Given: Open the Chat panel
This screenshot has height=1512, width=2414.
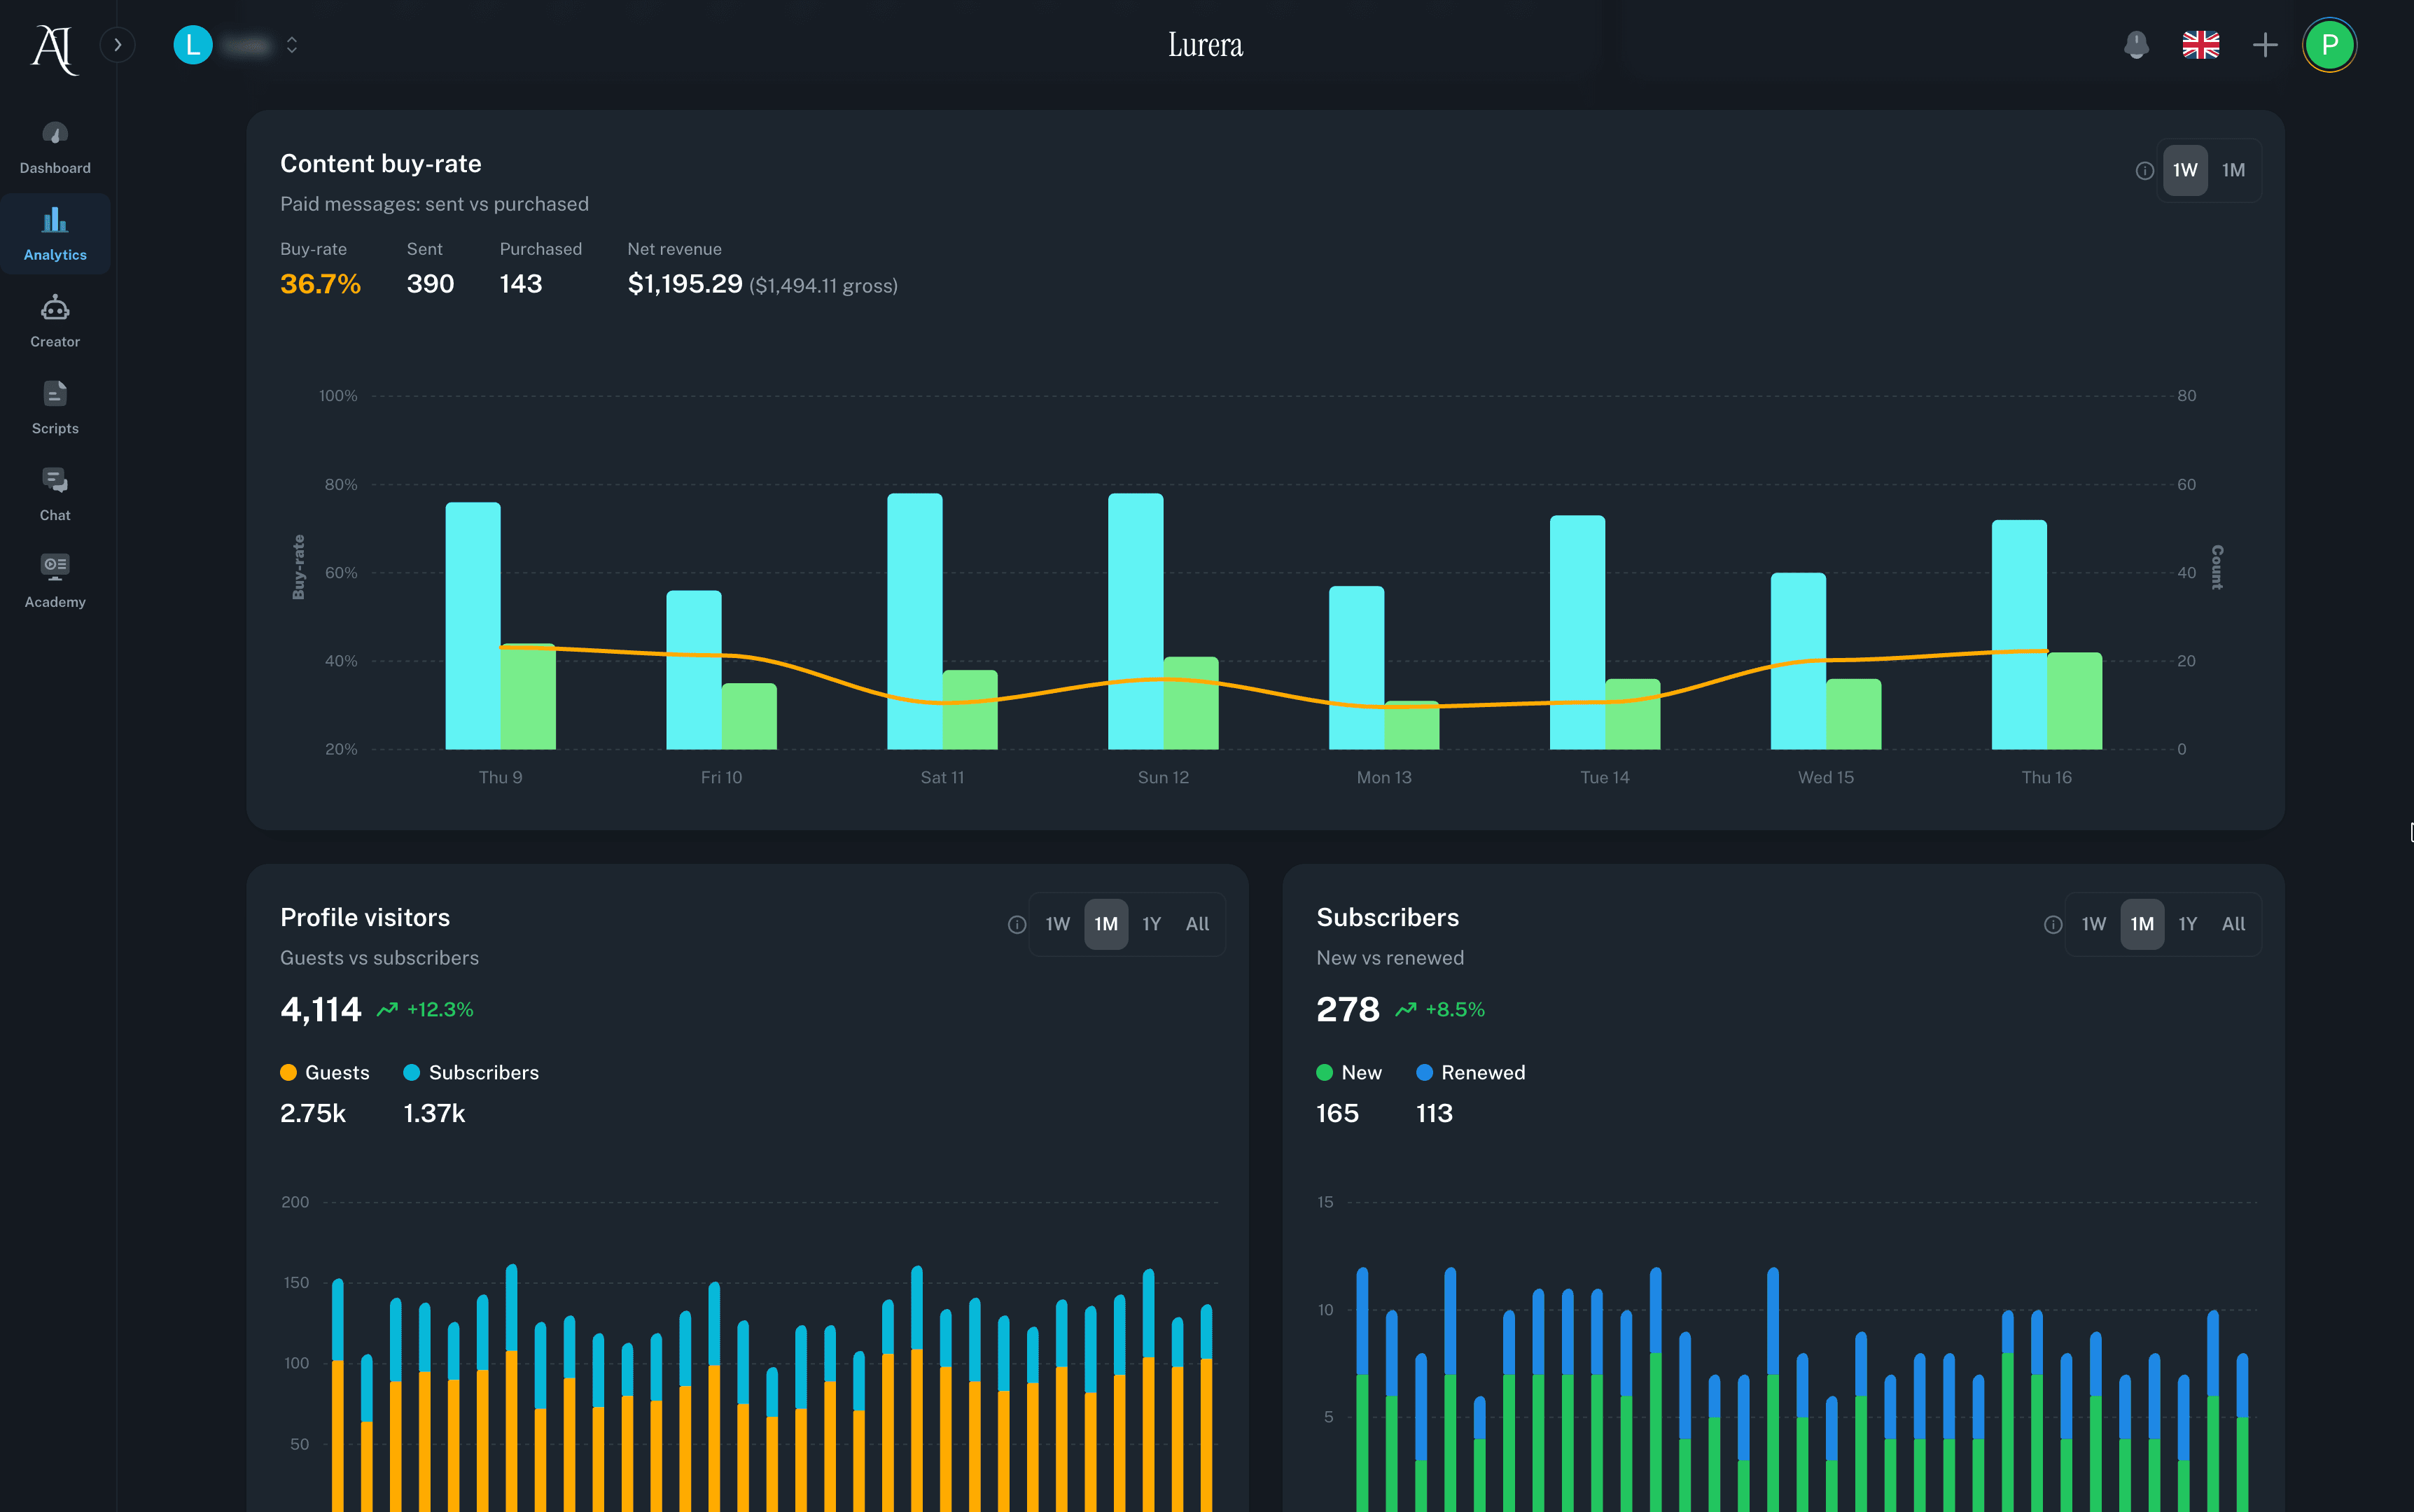Looking at the screenshot, I should pos(55,492).
